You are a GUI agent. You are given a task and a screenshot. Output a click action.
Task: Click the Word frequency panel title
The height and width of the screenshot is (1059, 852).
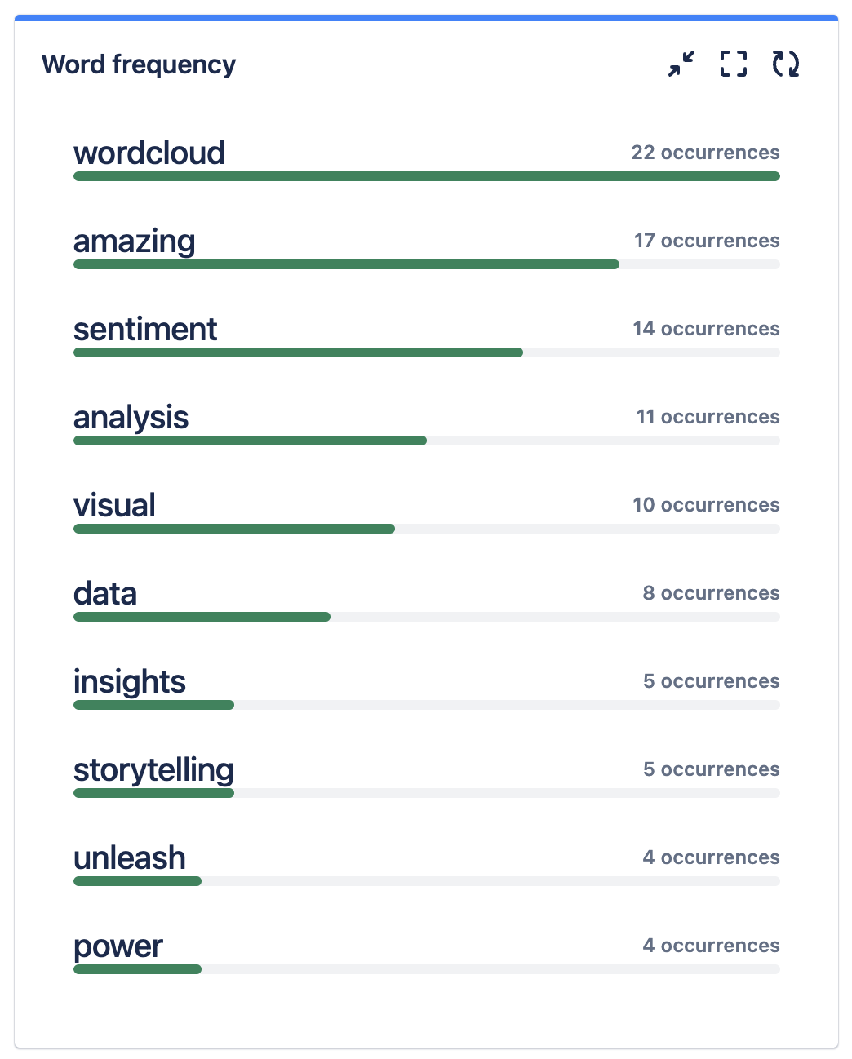(x=138, y=64)
